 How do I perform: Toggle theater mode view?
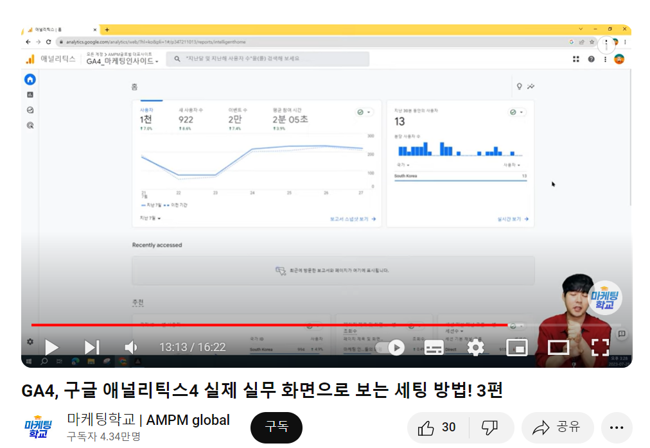[x=558, y=347]
